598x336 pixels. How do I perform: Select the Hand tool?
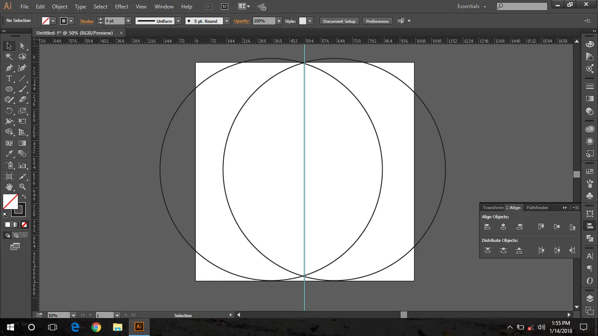pyautogui.click(x=9, y=187)
